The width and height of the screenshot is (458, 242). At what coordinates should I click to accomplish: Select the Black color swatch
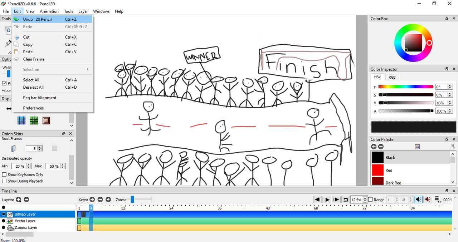click(x=378, y=157)
